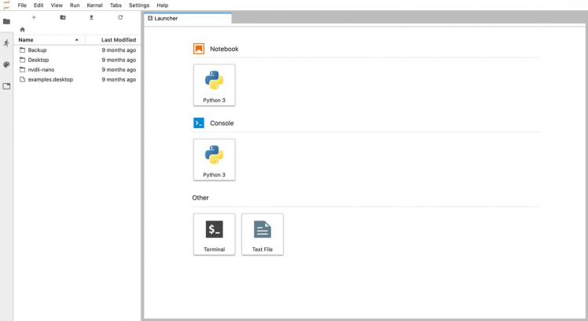Open the nvdli-nano folder
588x321 pixels.
click(x=41, y=69)
